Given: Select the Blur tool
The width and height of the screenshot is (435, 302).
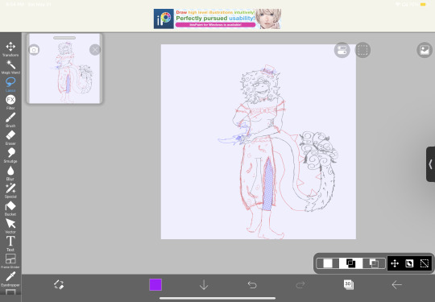Looking at the screenshot, I should click(x=10, y=173).
